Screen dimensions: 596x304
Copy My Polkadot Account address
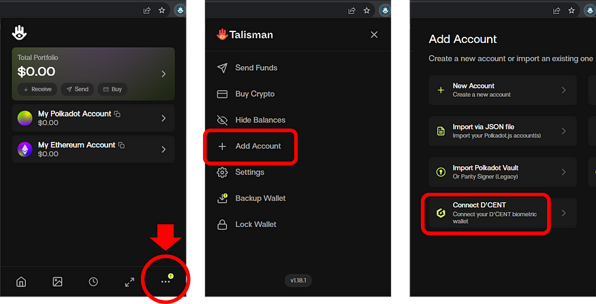(x=117, y=114)
